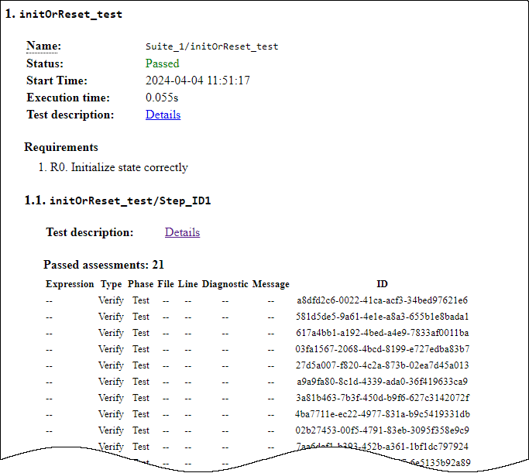529x473 pixels.
Task: Open the Details link for Step_ID1 description
Action: click(182, 232)
